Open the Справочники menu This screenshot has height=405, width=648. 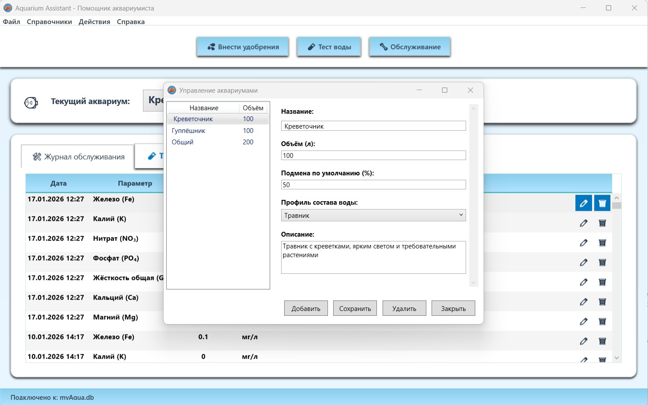[x=49, y=22]
